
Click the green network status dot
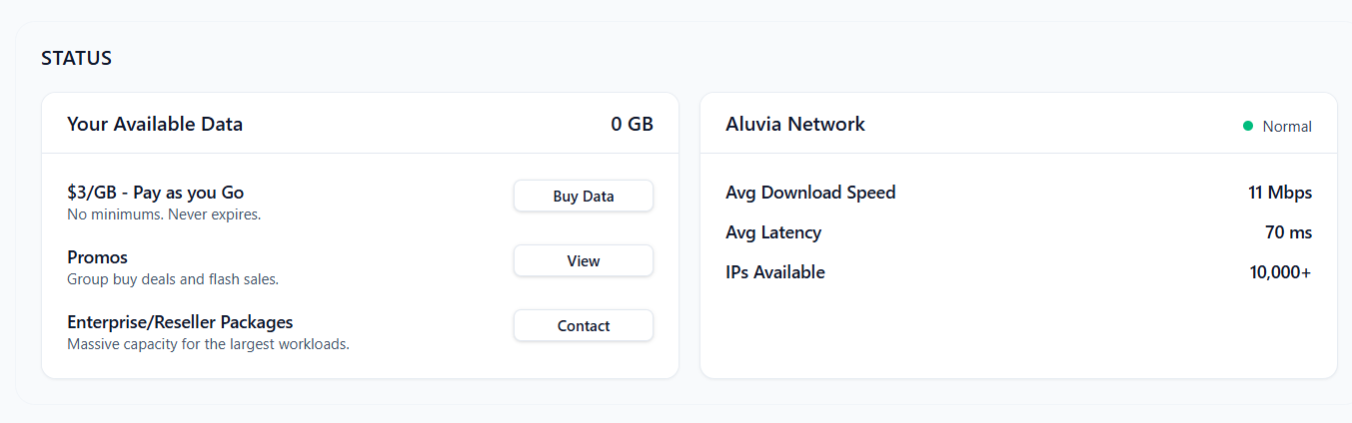pos(1248,126)
